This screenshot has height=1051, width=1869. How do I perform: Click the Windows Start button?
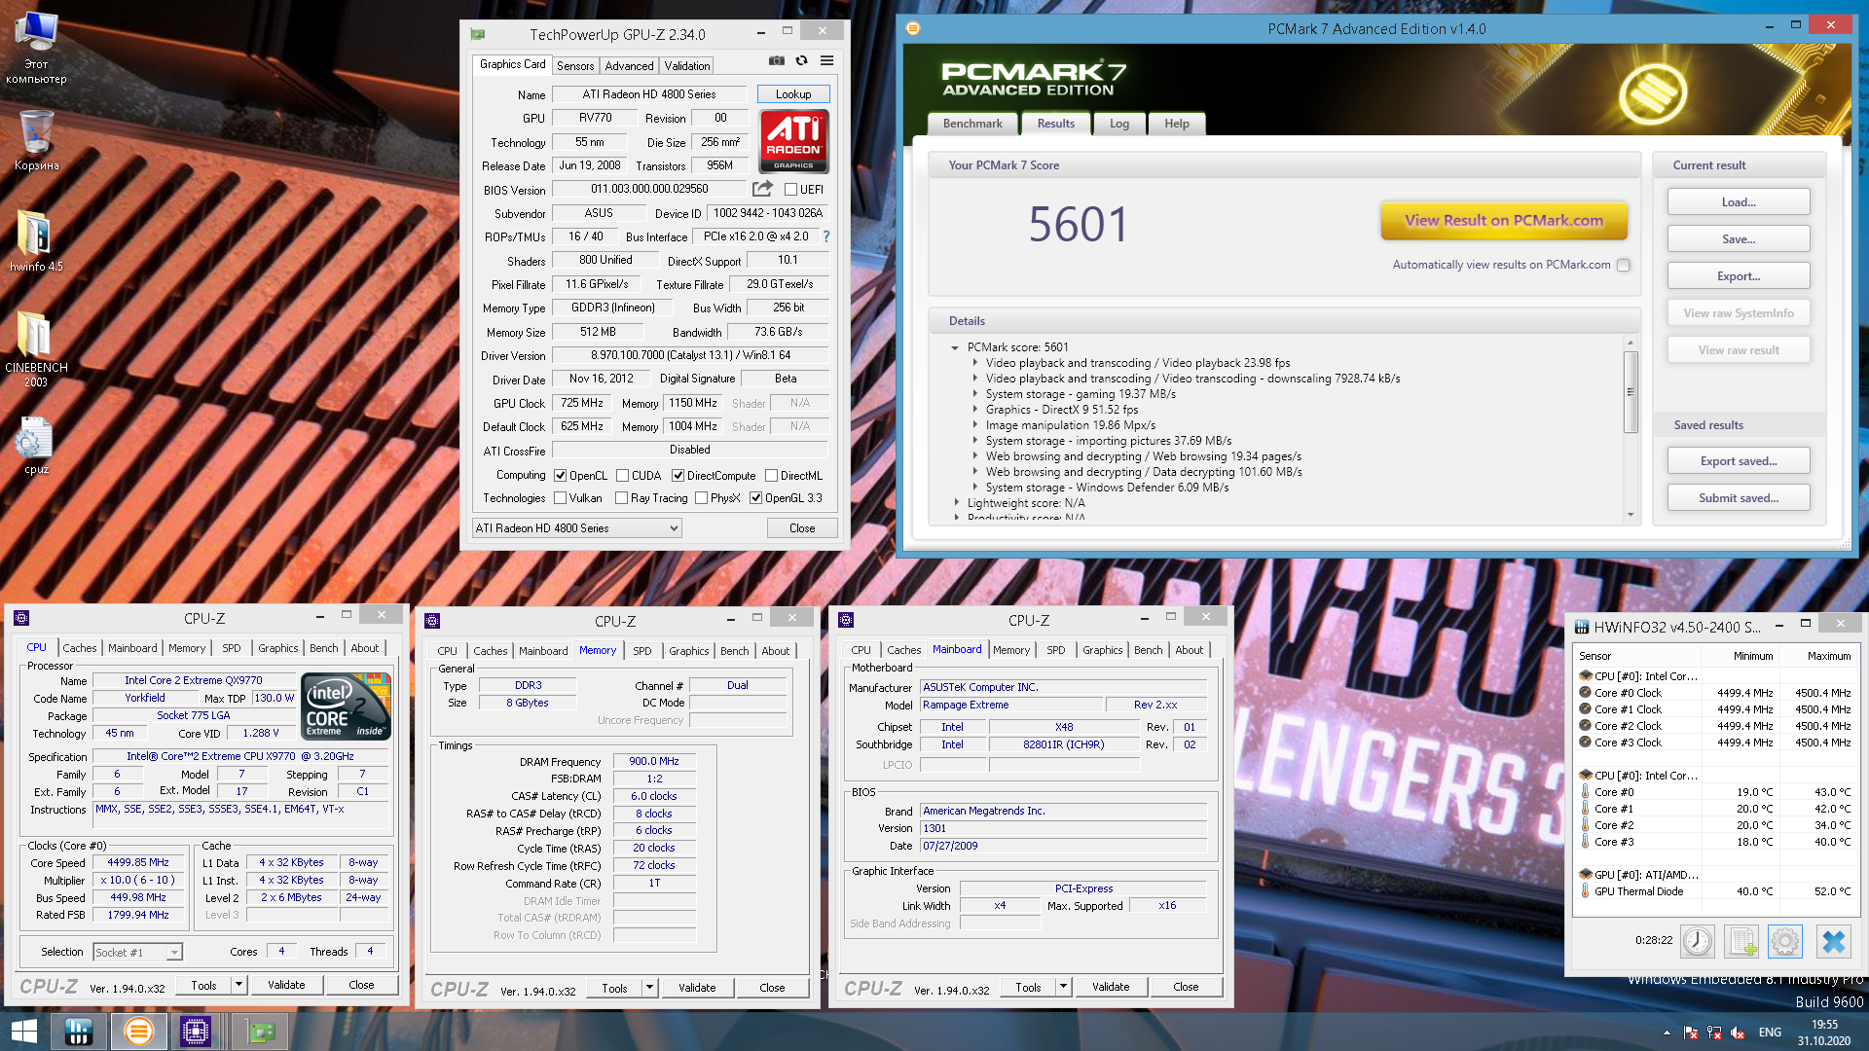point(23,1032)
